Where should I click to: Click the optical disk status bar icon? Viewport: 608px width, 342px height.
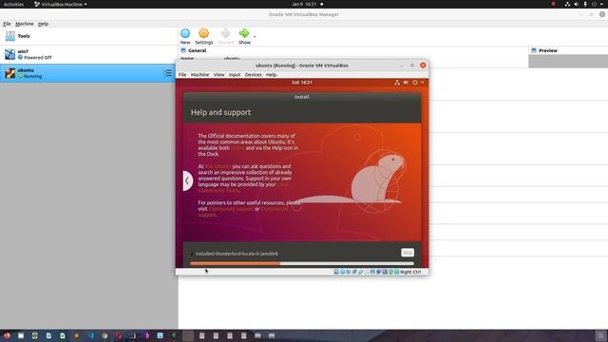tap(342, 272)
